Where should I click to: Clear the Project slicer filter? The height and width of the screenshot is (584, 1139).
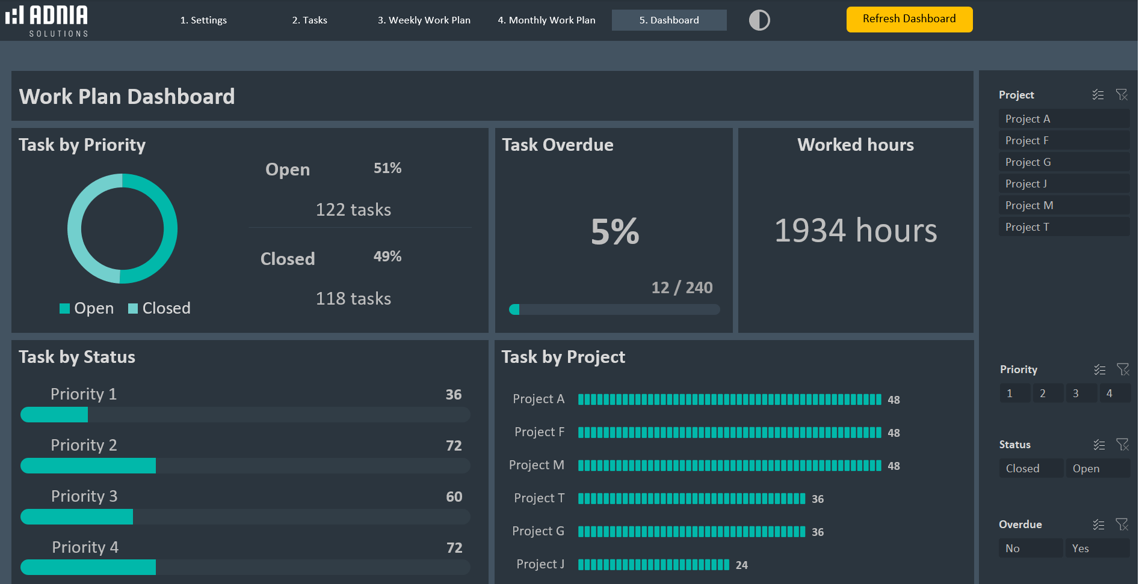point(1122,95)
